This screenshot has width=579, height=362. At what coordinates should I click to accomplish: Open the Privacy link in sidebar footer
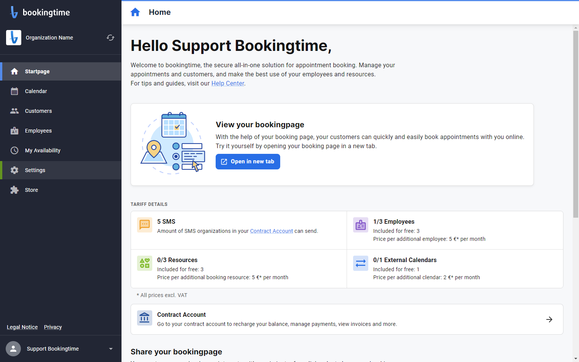pyautogui.click(x=53, y=327)
